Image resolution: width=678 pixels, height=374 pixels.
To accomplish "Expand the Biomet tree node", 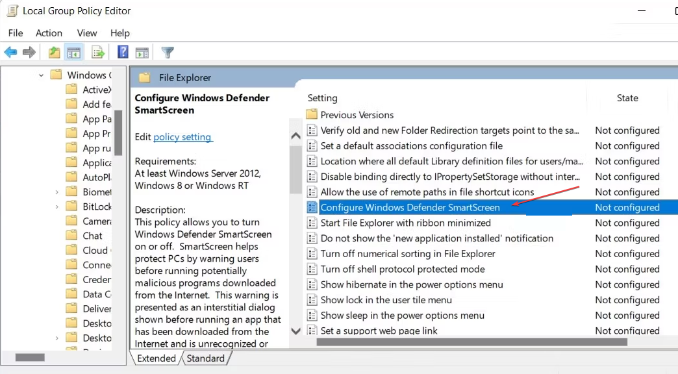I will pyautogui.click(x=56, y=192).
